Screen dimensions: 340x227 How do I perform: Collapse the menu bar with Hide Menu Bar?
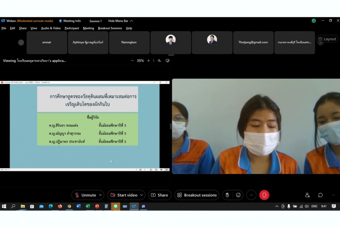121,21
